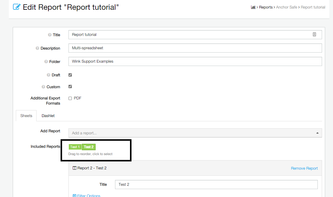Uncheck the Draft checkbox

(70, 75)
